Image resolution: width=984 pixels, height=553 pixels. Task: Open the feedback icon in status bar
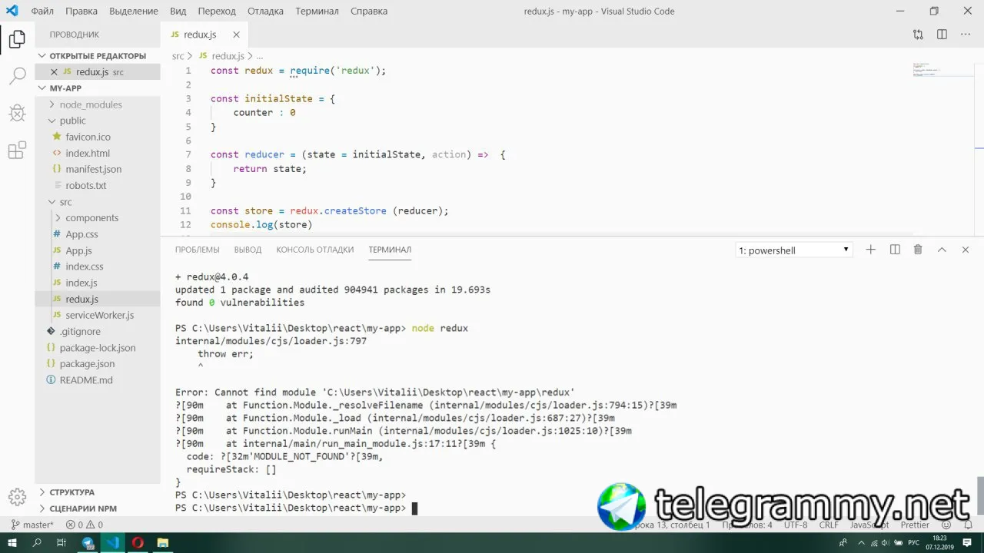pos(947,525)
